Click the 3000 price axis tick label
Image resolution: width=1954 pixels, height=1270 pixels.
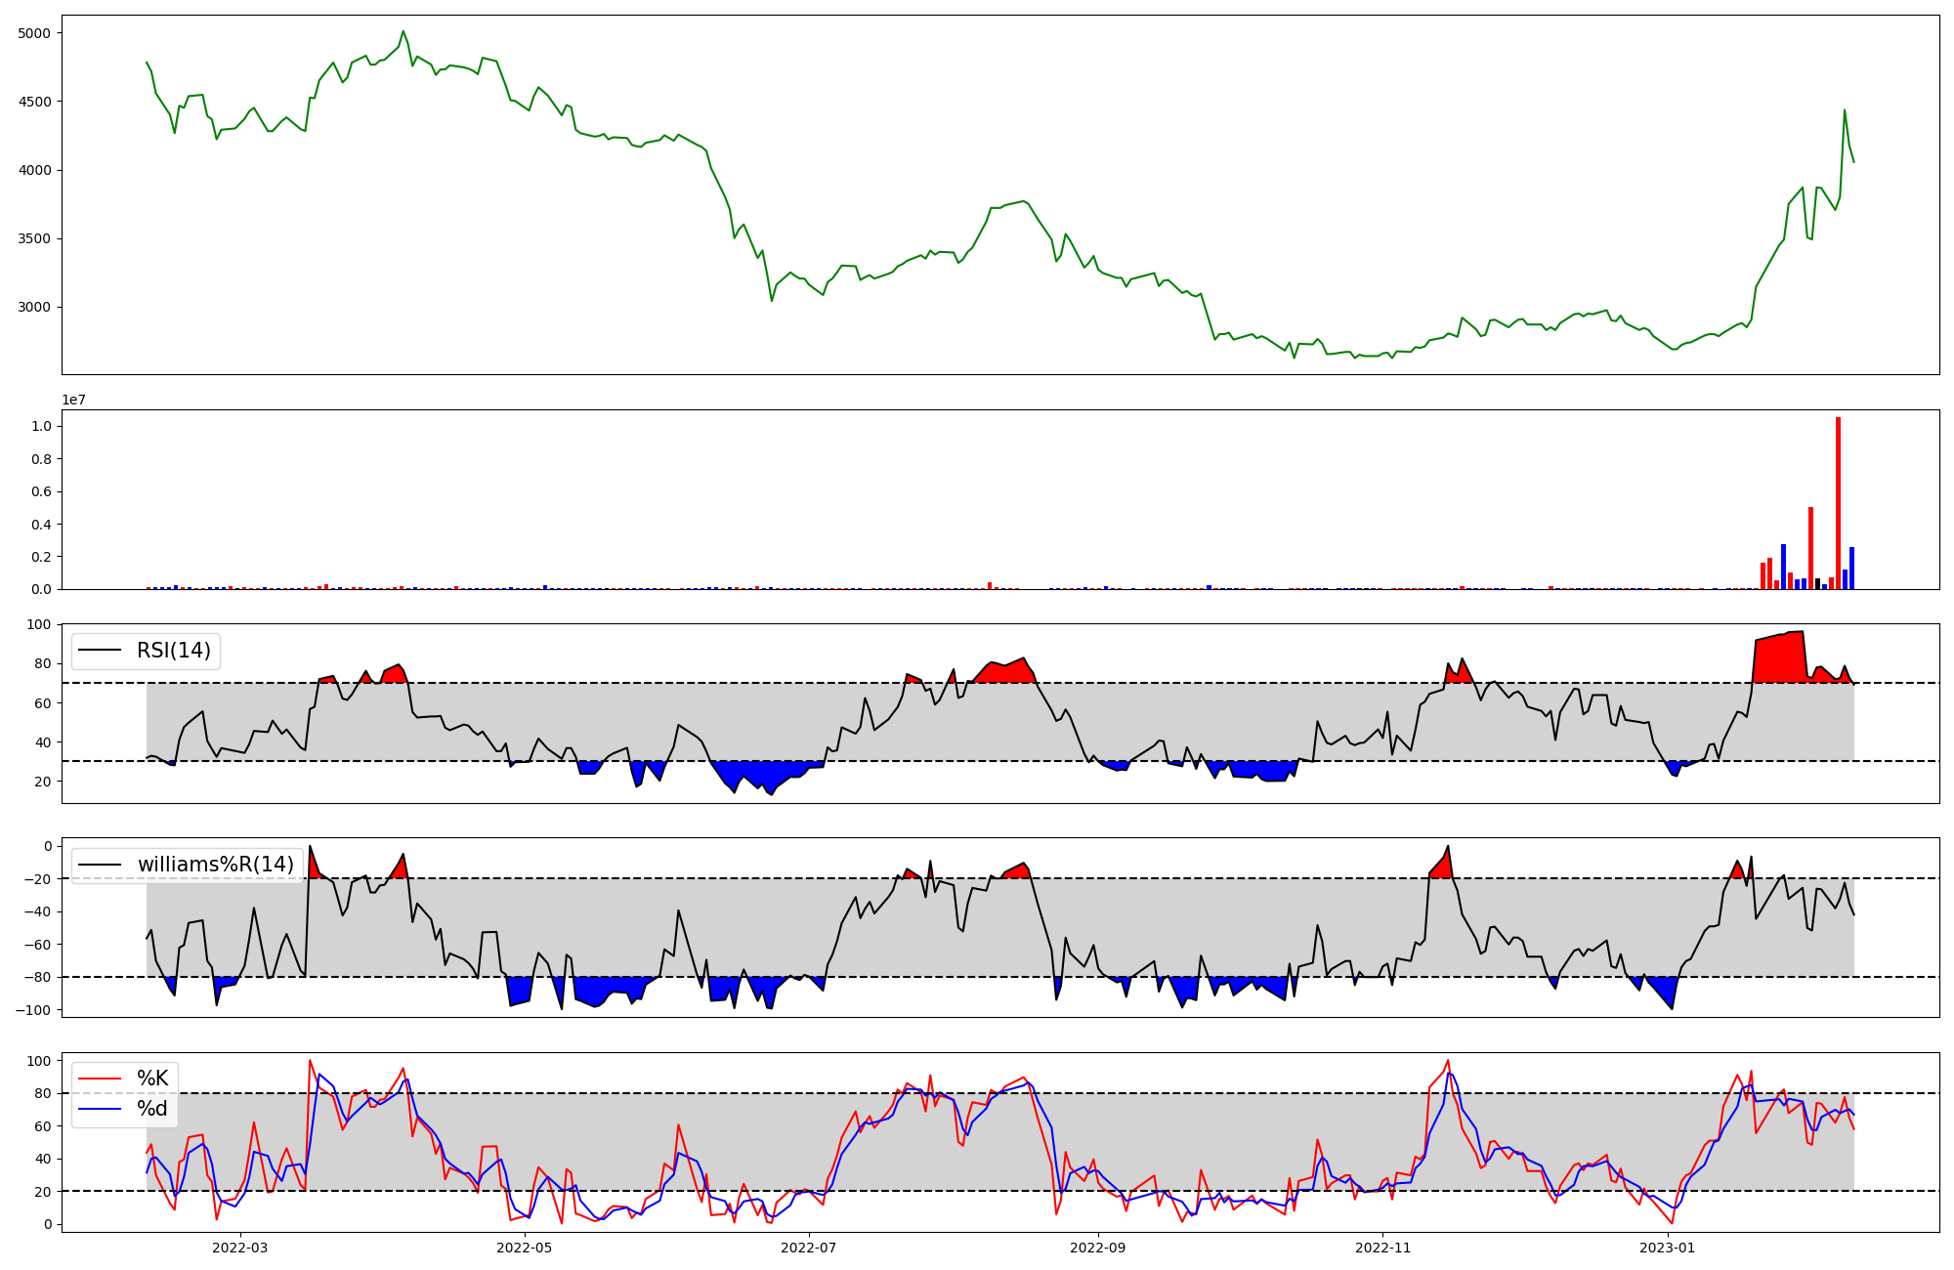pyautogui.click(x=34, y=307)
